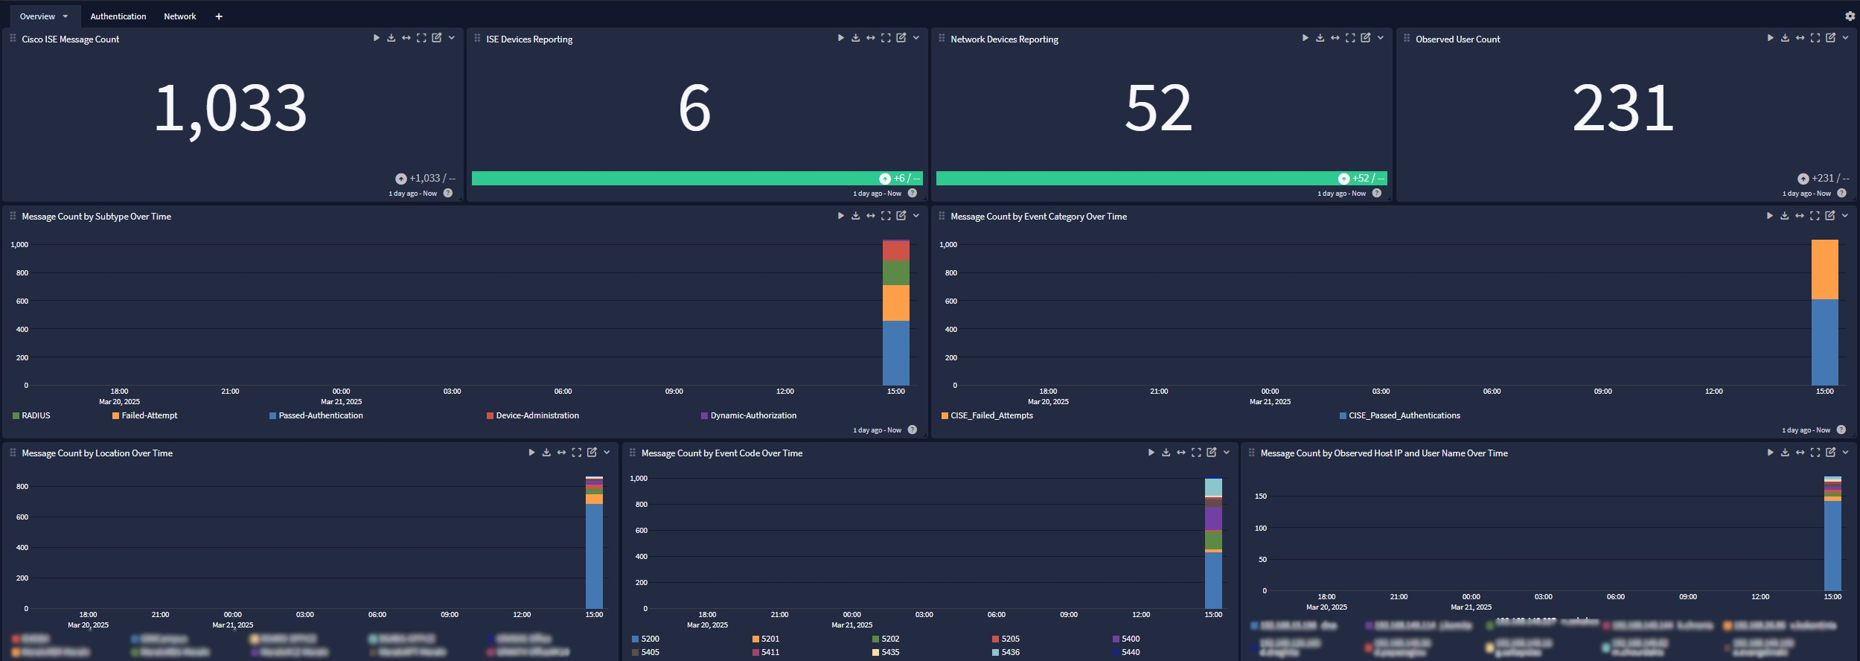1860x661 pixels.
Task: Switch to the Authentication tab
Action: click(118, 16)
